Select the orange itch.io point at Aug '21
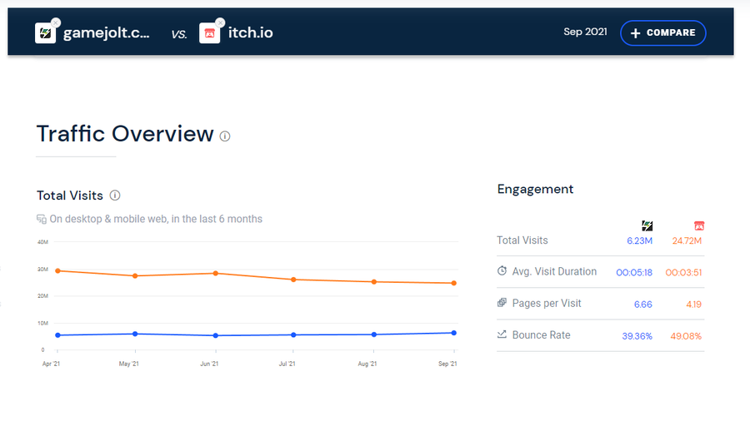 [x=374, y=282]
